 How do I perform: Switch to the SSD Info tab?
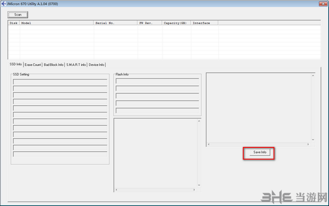coord(16,64)
